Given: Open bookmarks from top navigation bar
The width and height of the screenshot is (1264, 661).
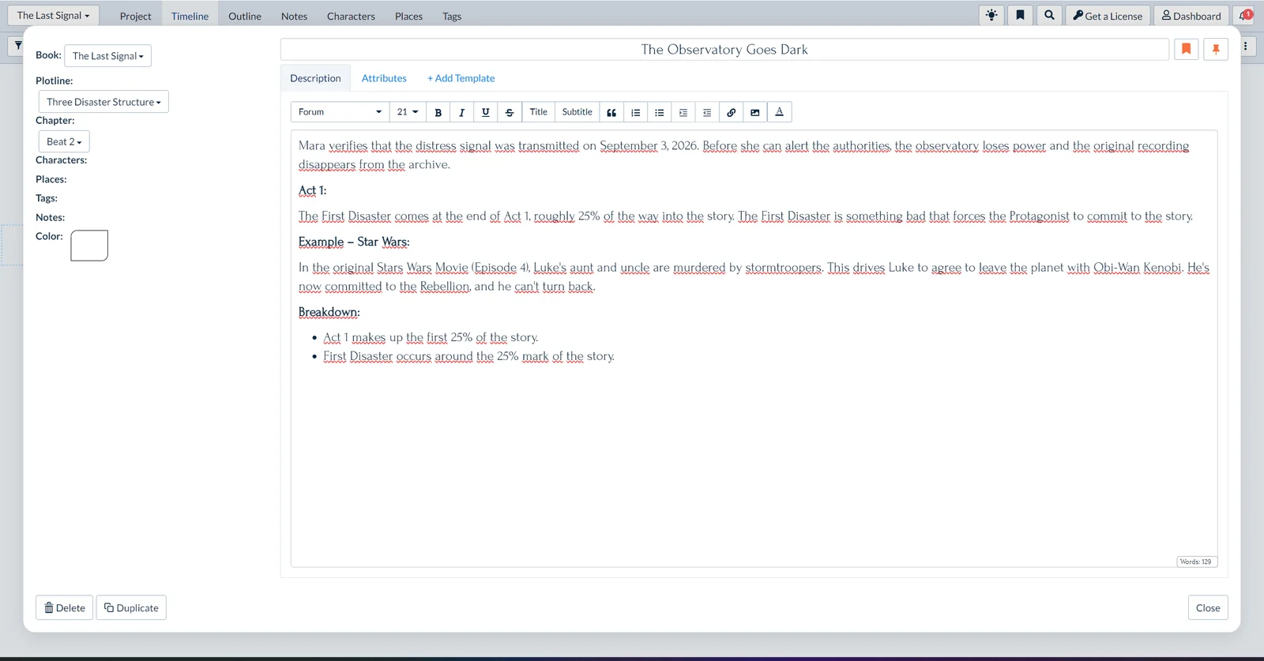Looking at the screenshot, I should 1020,15.
